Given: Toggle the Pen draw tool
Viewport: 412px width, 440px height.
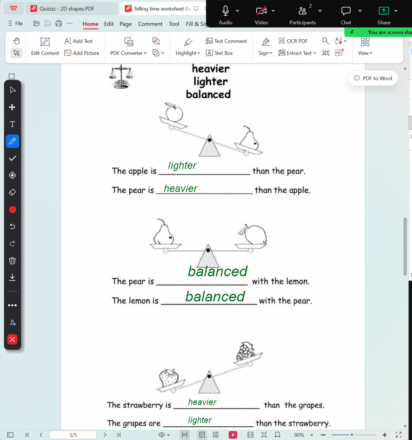Looking at the screenshot, I should pyautogui.click(x=12, y=141).
